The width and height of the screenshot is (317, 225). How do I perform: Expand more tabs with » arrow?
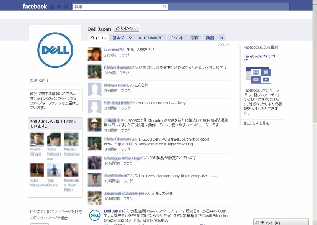tap(222, 38)
